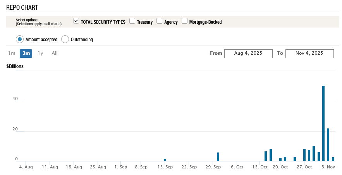Show All time range
Viewport: 342px width, 175px height.
coord(55,53)
